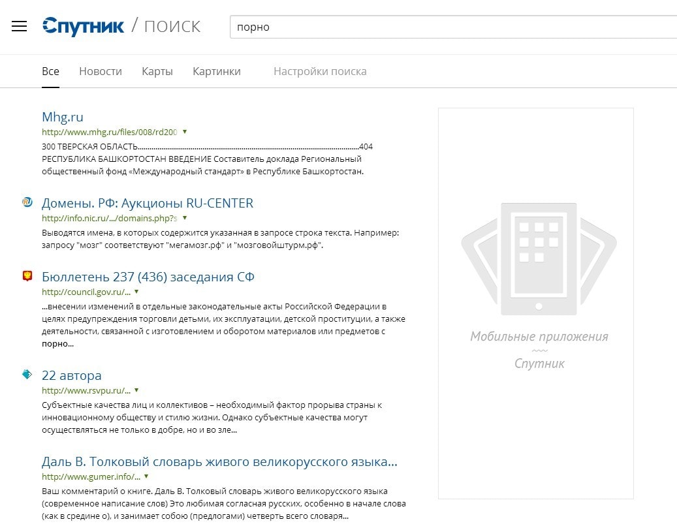Open 'Домены. РФ: Аукционы RU-CENTER' result
This screenshot has height=528, width=677.
point(148,203)
